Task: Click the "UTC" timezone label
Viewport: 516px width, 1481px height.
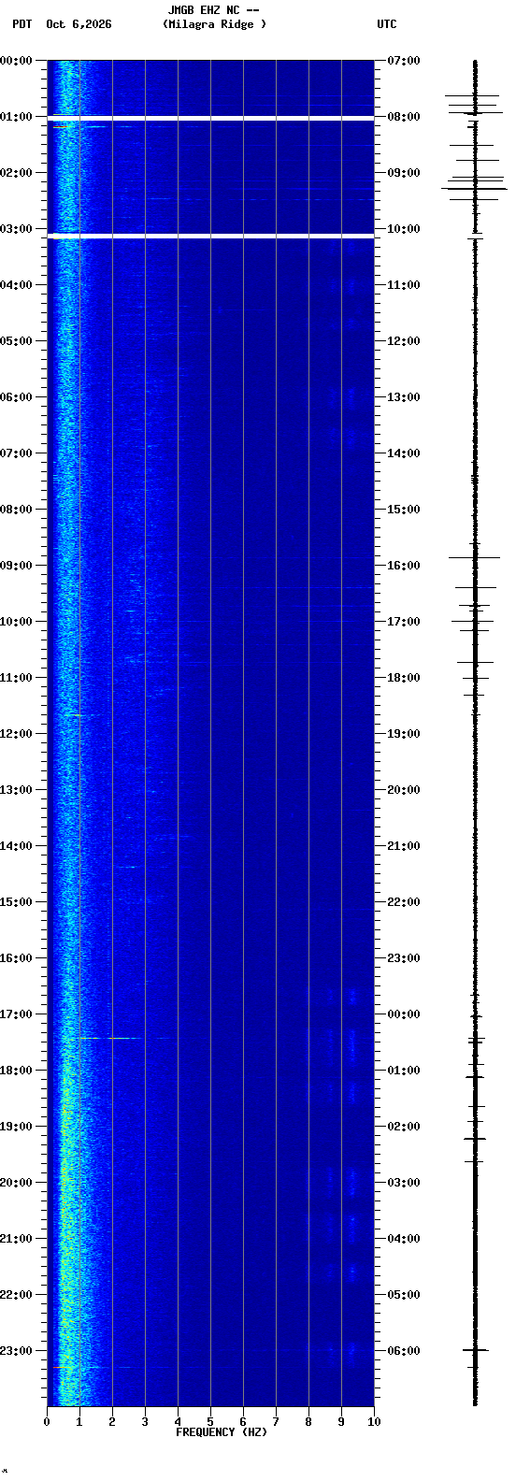Action: coord(387,24)
